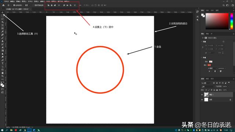This screenshot has height=132, width=235.
Task: Toggle the Auto-Select checkbox
Action: click(x=14, y=5)
